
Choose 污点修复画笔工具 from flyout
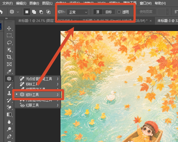pos(38,79)
